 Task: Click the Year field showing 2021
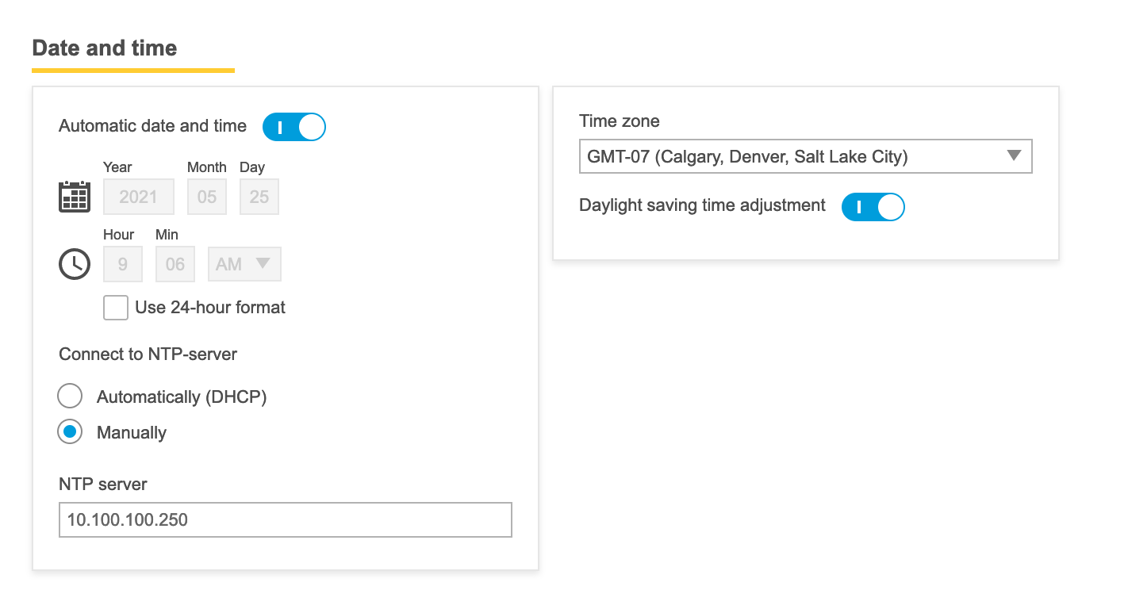139,197
